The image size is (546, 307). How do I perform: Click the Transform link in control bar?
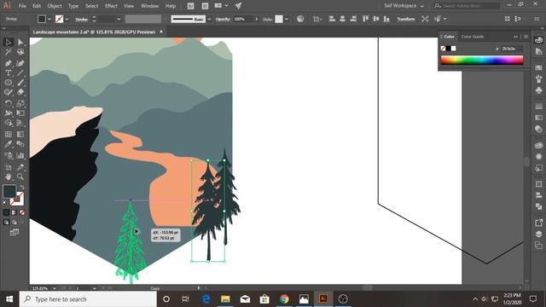(406, 19)
